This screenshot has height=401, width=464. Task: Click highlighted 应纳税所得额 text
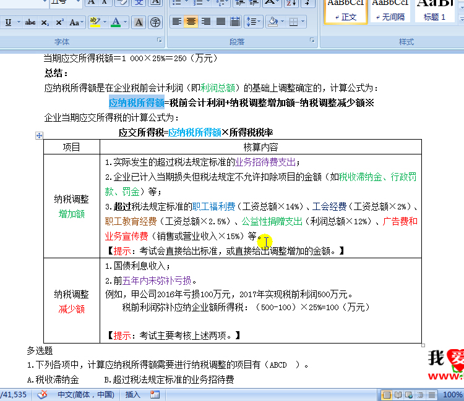(137, 103)
